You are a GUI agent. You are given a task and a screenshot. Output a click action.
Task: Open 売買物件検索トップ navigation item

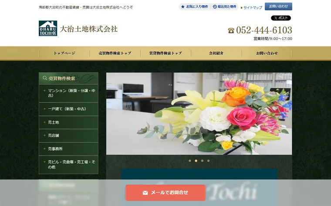(115, 53)
